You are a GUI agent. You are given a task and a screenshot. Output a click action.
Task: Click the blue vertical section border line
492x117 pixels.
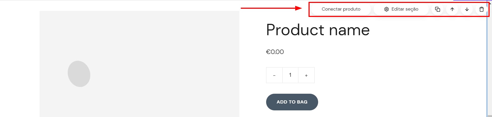[487, 66]
